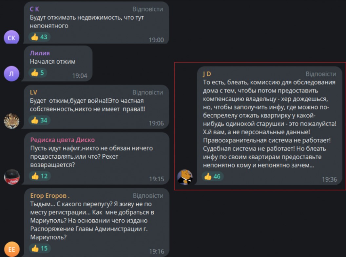The height and width of the screenshot is (257, 346).
Task: Click the thumbs-up reaction with 43 likes
Action: click(39, 37)
